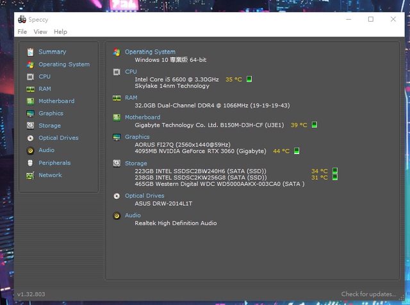Click the Optical Drives disc sidebar icon
This screenshot has width=410, height=305.
30,138
